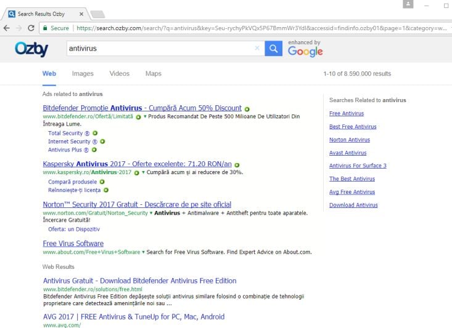Open the AVG 2017 FREE Antivirus result

point(134,317)
